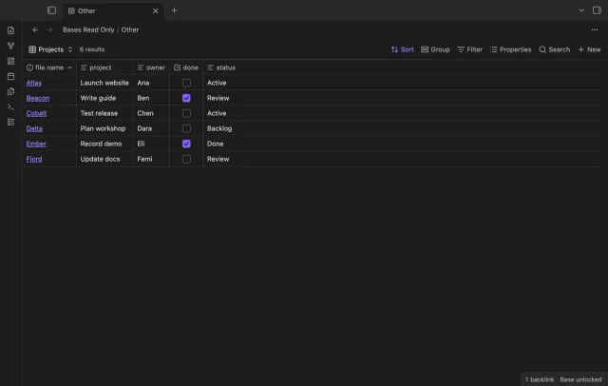Click Base unlocked in status bar
This screenshot has width=608, height=386.
[x=580, y=379]
